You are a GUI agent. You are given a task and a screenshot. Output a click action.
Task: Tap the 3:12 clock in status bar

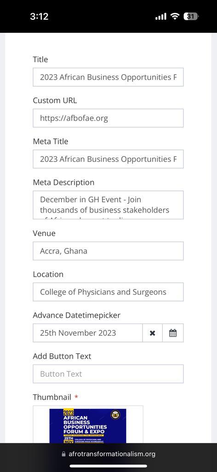click(x=39, y=16)
